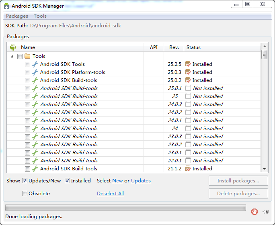The width and height of the screenshot is (275, 225).
Task: Toggle the Updates/New show checkbox
Action: pos(25,181)
